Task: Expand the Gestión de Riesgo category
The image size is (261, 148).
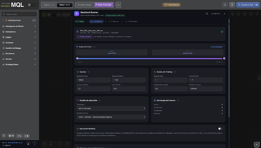Action: 19,48
